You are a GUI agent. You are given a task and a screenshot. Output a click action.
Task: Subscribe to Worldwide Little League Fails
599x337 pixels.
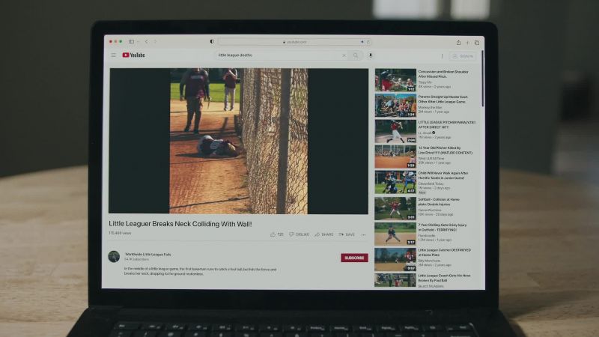coord(354,258)
